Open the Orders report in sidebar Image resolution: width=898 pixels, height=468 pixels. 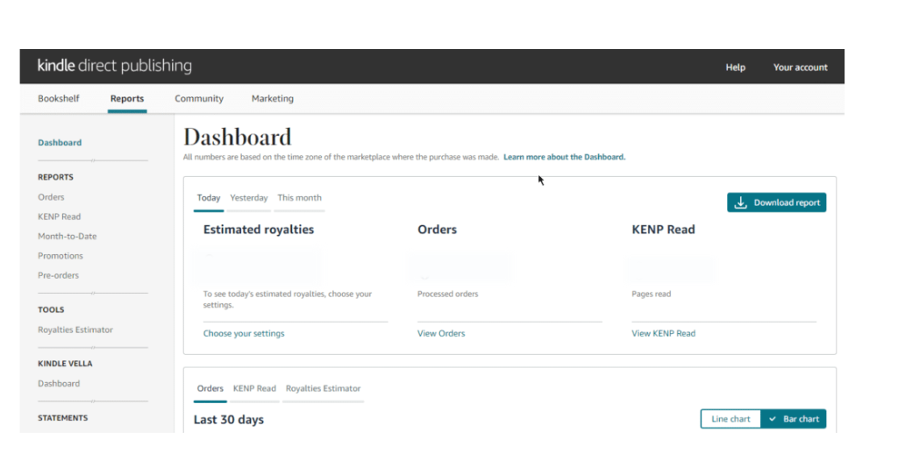tap(51, 197)
